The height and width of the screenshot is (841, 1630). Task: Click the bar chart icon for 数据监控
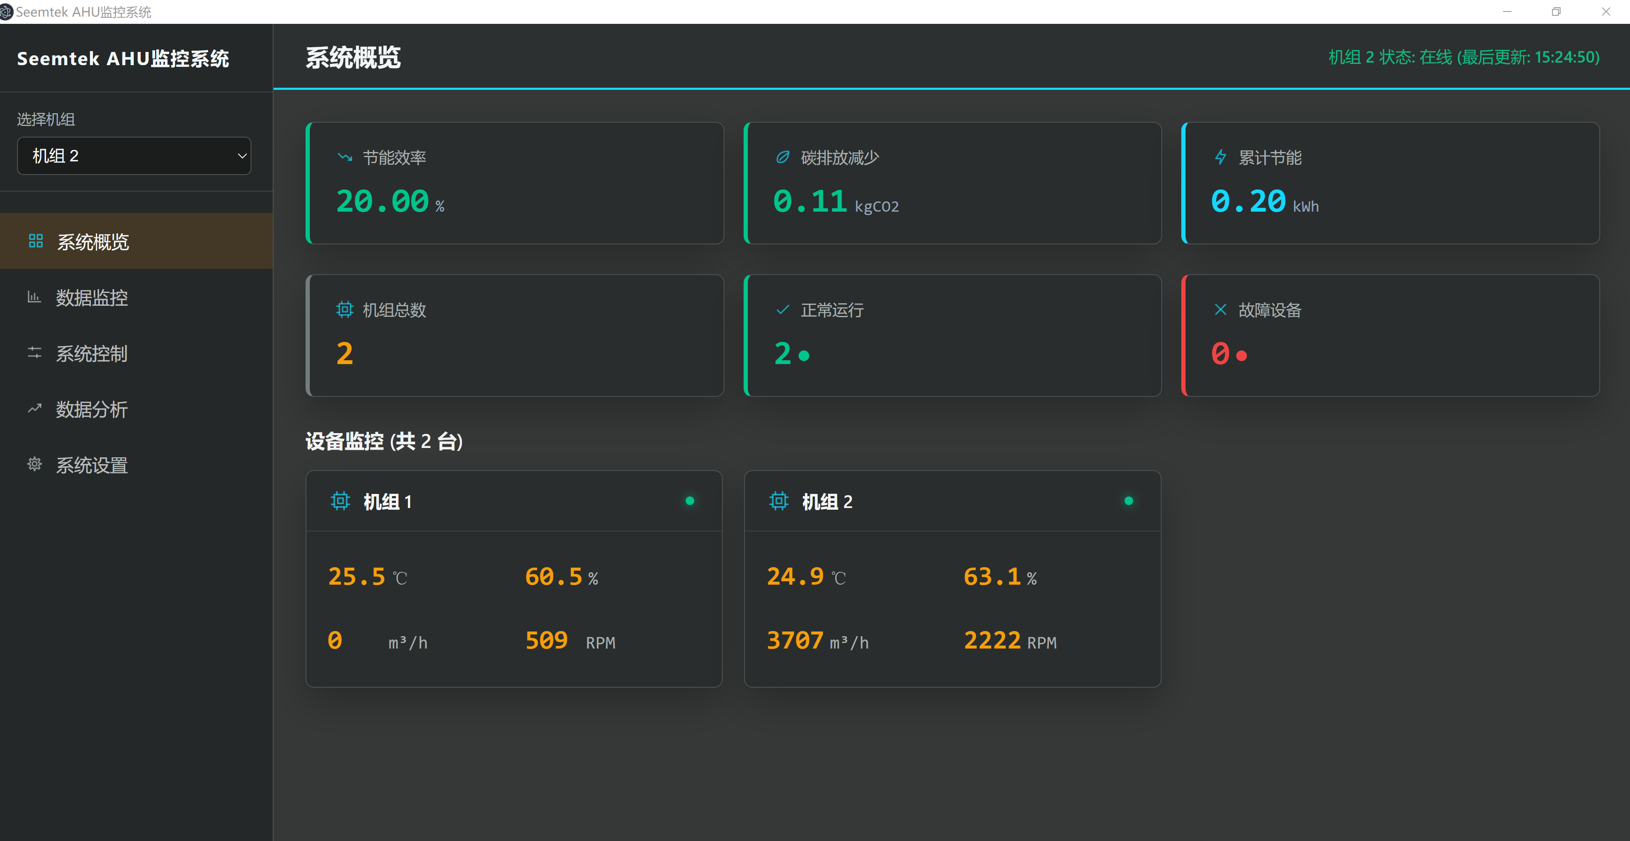(x=34, y=296)
